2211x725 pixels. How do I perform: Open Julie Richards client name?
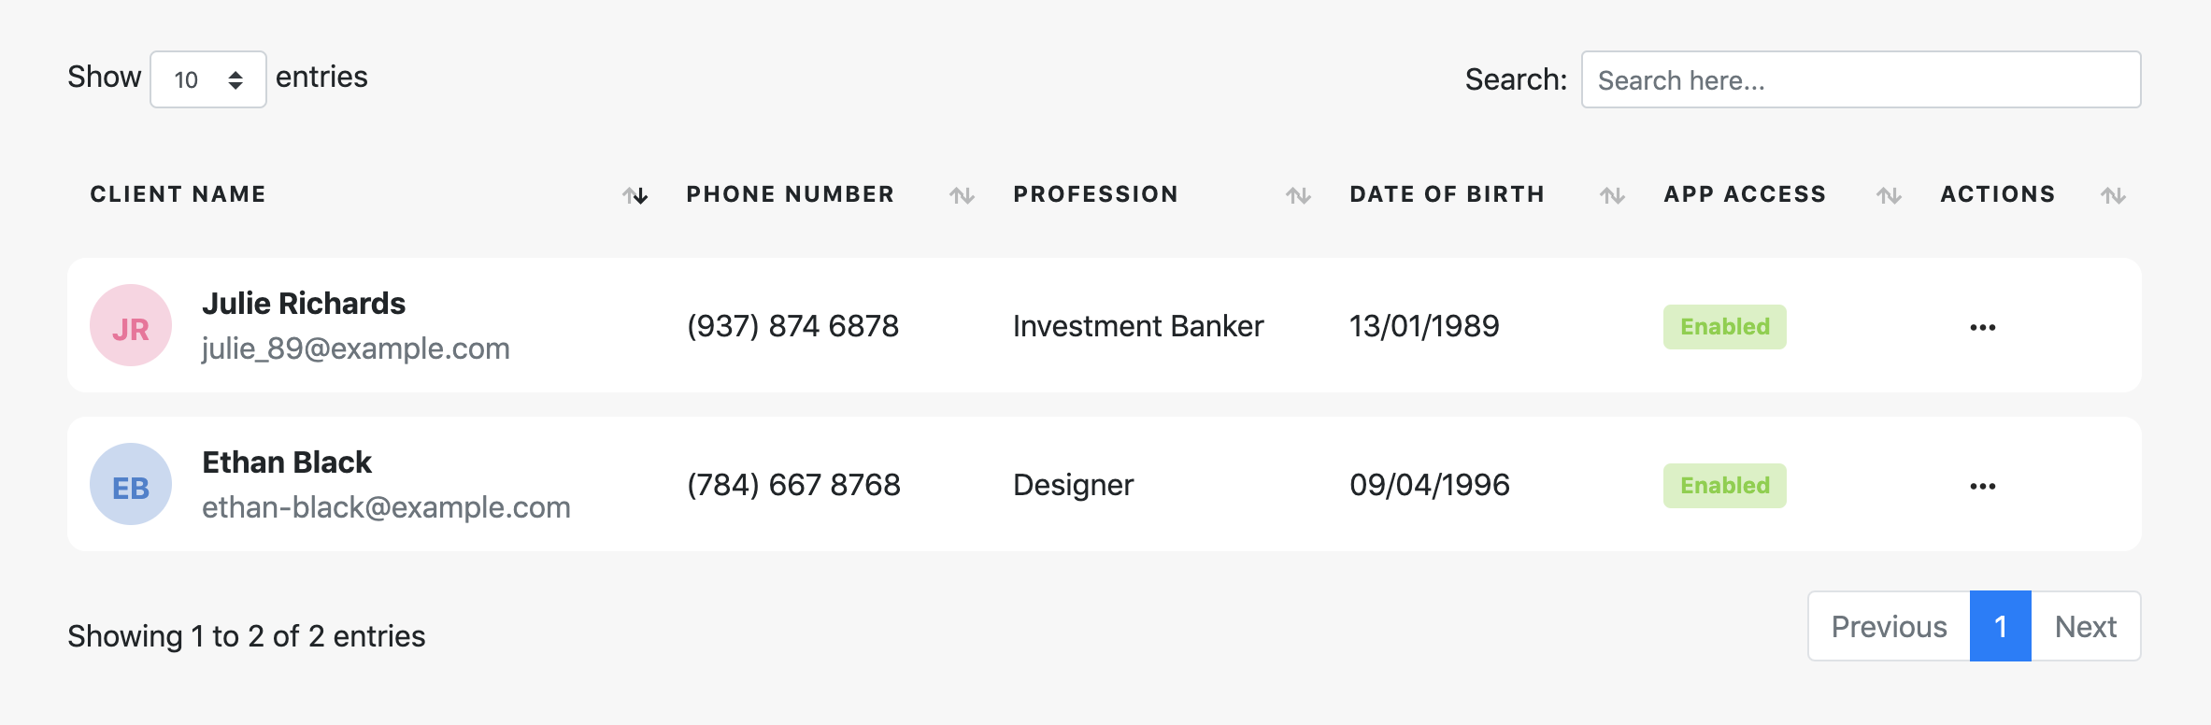click(x=304, y=304)
